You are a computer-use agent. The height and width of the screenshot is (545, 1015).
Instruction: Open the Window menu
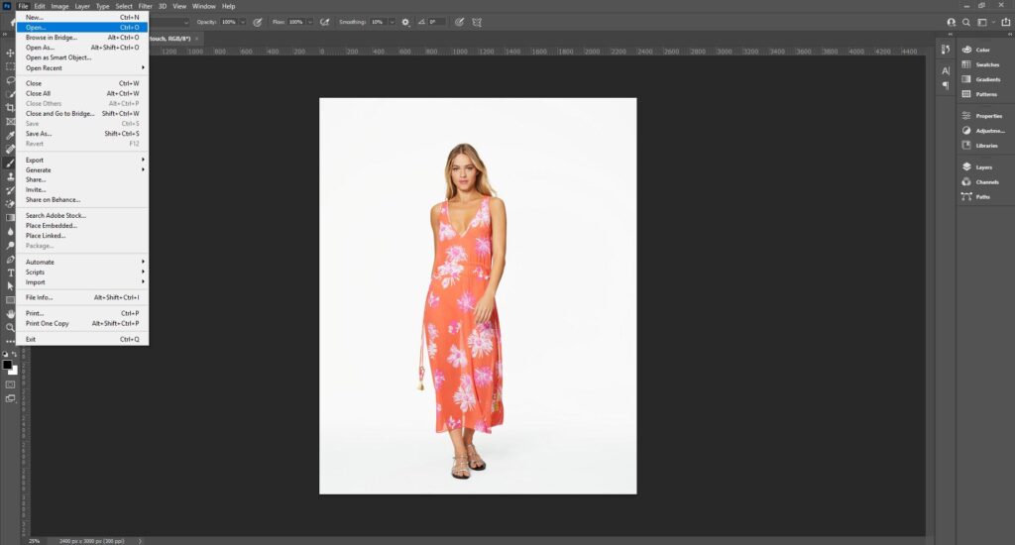(x=204, y=7)
